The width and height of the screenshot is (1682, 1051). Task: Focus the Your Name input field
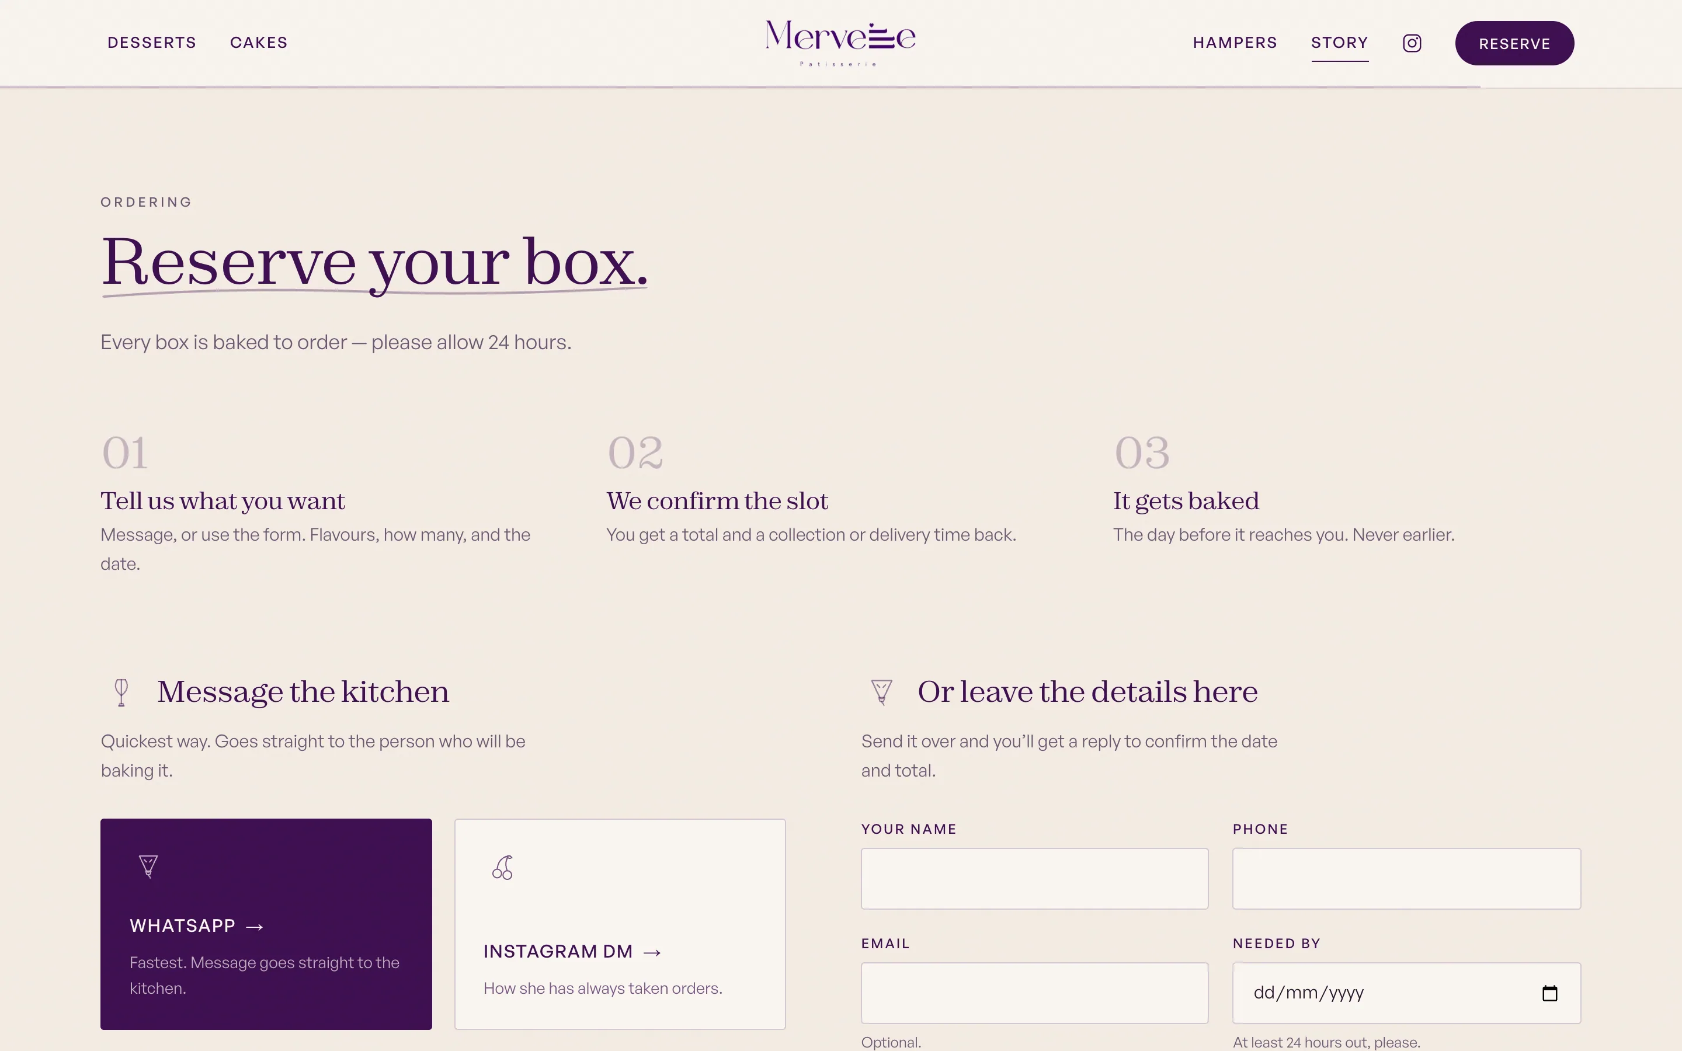tap(1034, 879)
